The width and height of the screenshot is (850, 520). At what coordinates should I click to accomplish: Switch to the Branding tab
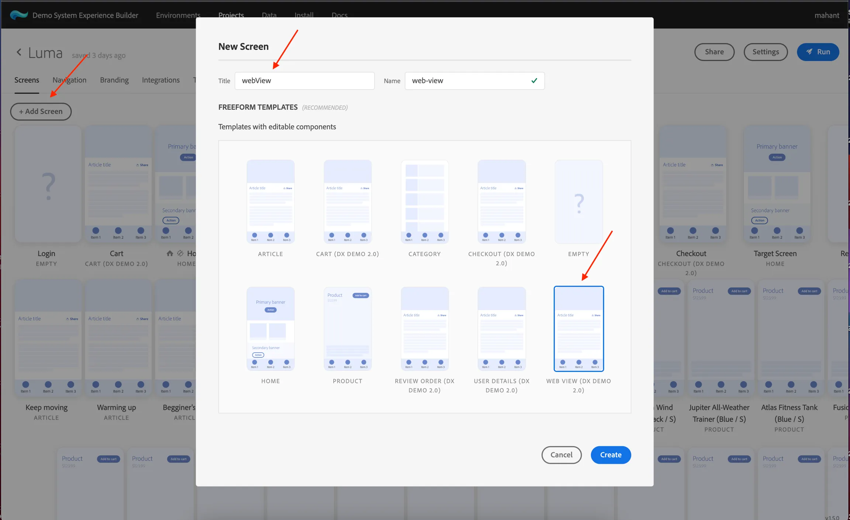[114, 80]
